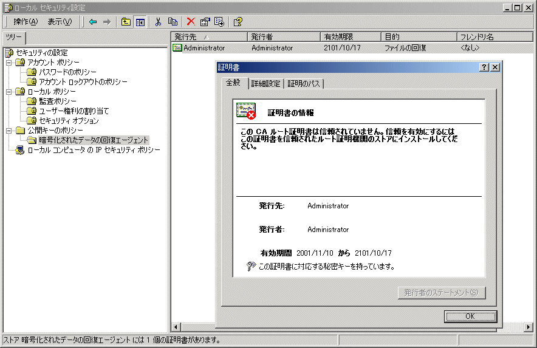Image resolution: width=537 pixels, height=348 pixels.
Task: Click the 監査ポリシー folder icon
Action: (32, 101)
